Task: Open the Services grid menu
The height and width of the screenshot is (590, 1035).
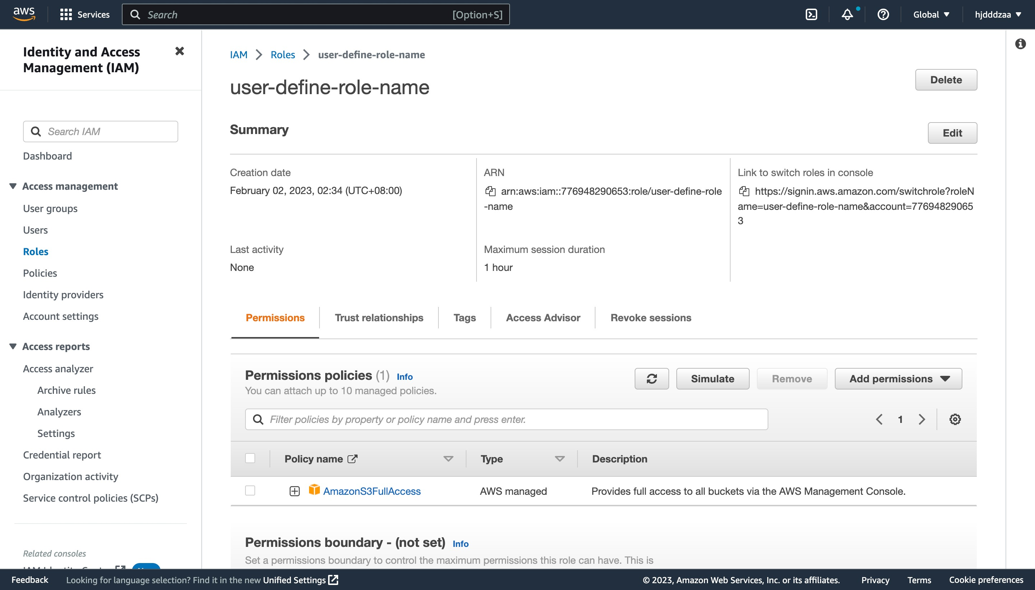Action: click(66, 15)
